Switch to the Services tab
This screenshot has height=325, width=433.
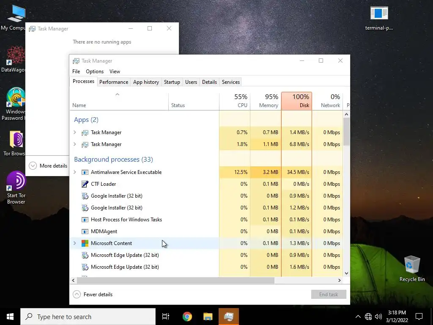tap(231, 82)
